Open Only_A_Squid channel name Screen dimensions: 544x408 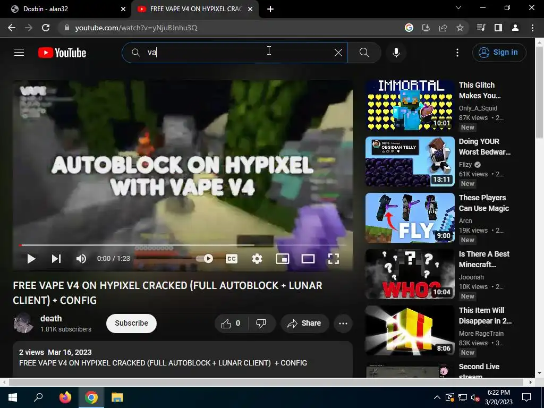pos(478,108)
